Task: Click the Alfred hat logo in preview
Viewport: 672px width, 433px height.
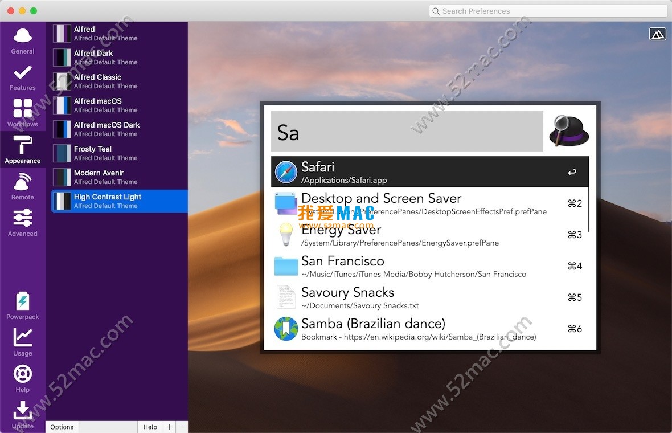Action: (x=569, y=131)
